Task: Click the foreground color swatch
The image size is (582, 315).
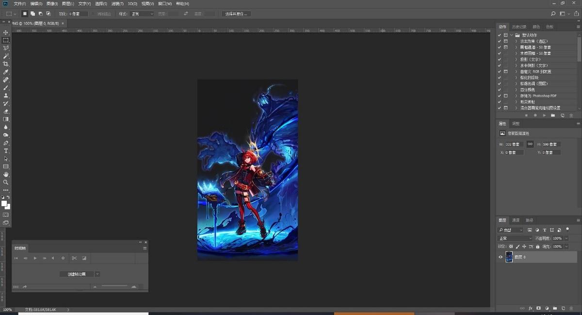Action: [x=4, y=203]
